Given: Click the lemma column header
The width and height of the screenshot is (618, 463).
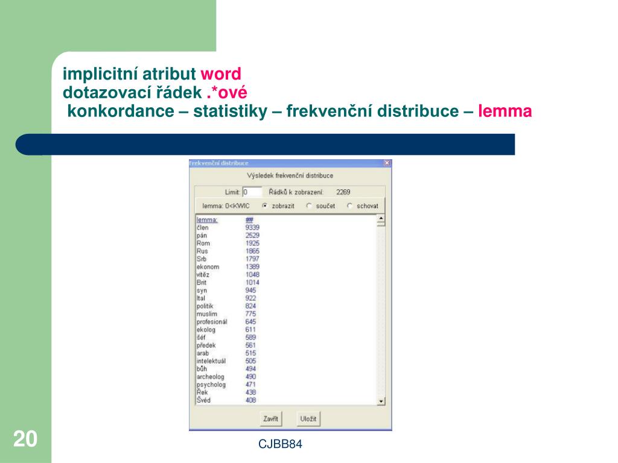Looking at the screenshot, I should coord(207,219).
